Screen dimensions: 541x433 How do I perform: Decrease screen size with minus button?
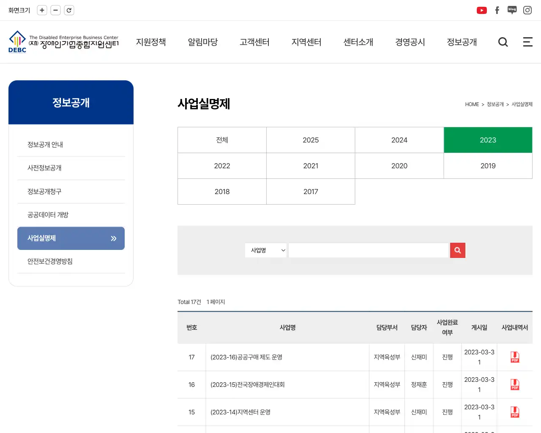(x=55, y=10)
